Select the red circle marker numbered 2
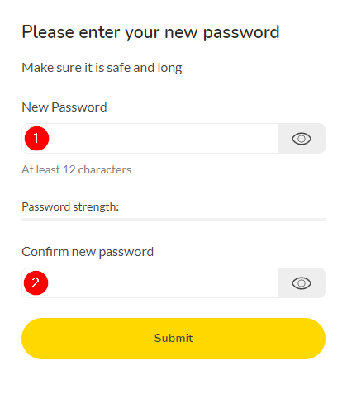The height and width of the screenshot is (394, 347). 36,283
